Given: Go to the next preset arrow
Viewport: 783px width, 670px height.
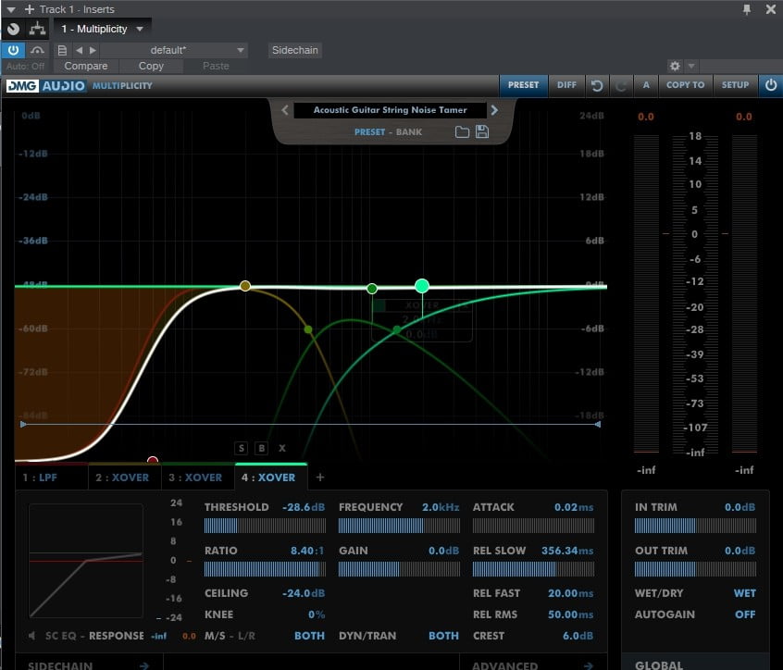Looking at the screenshot, I should click(x=494, y=110).
